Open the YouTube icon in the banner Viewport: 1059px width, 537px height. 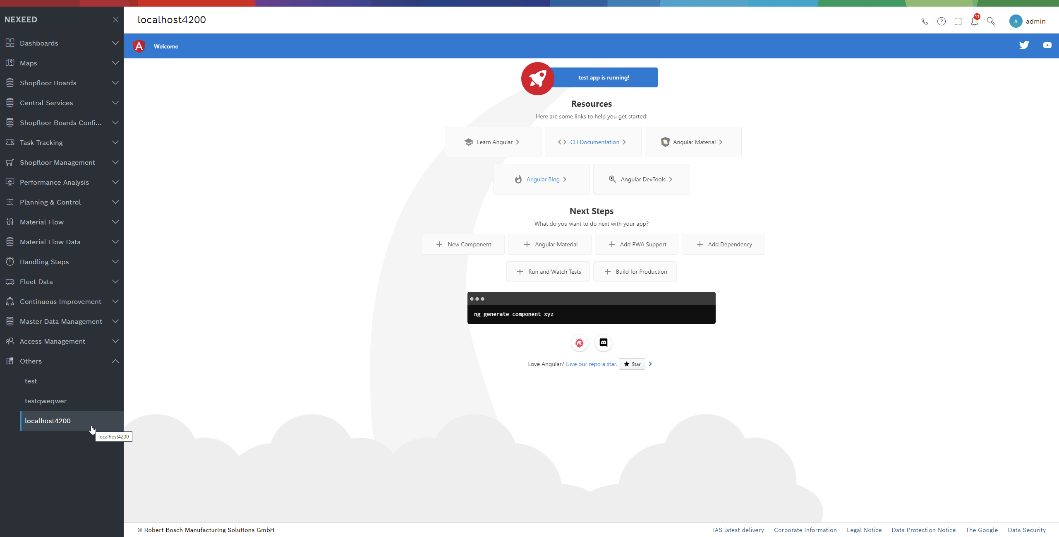pos(1047,46)
